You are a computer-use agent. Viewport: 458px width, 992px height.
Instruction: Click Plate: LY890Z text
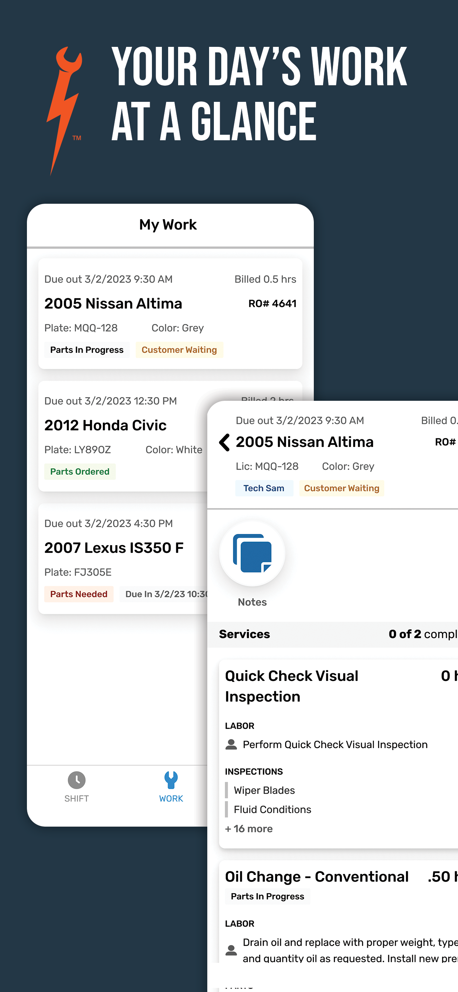[78, 449]
